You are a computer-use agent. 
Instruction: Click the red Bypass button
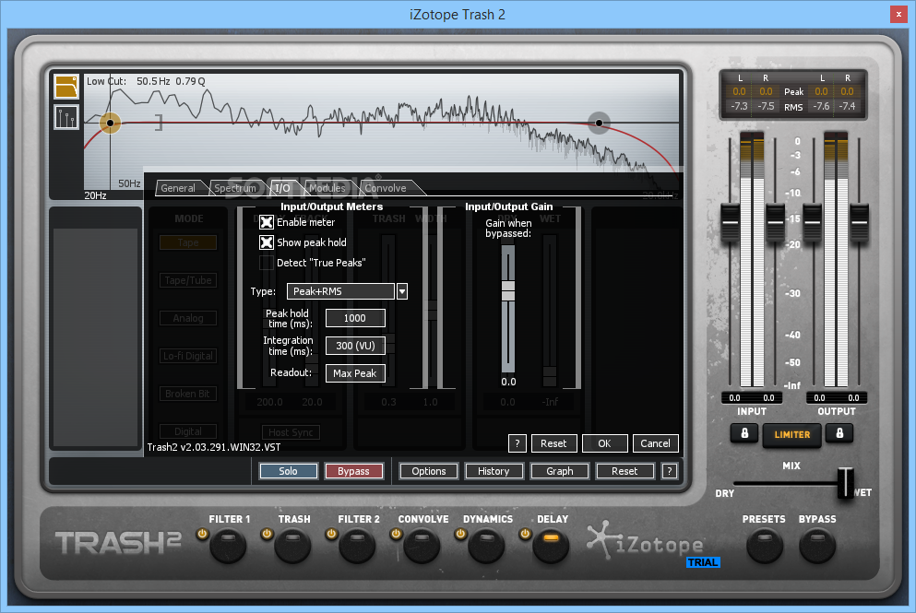(353, 471)
